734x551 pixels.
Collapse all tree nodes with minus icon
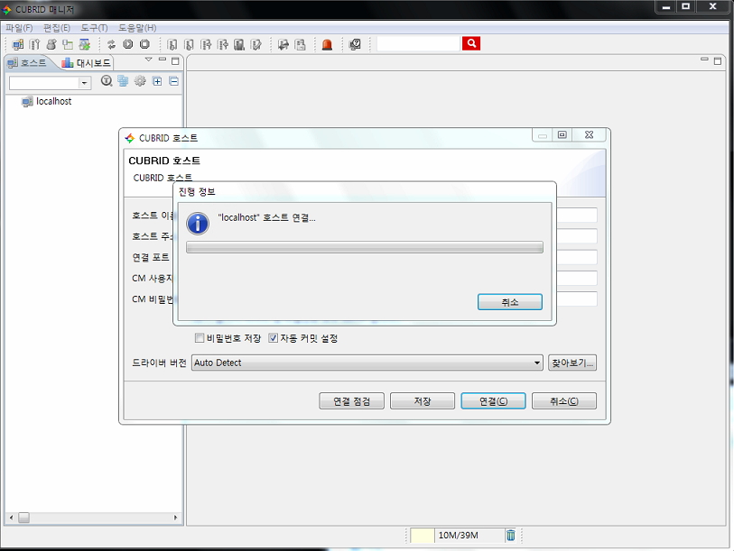tap(173, 81)
